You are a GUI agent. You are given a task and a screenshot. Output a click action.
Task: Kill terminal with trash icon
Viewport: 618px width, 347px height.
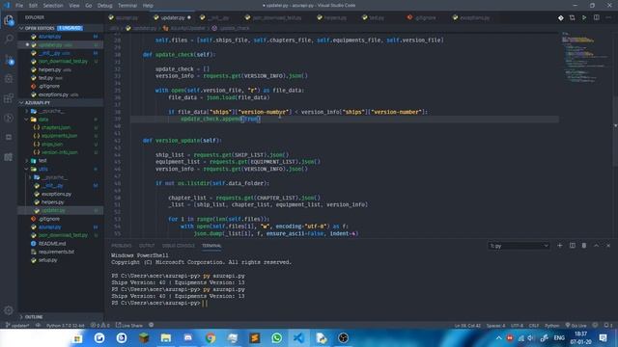(584, 246)
